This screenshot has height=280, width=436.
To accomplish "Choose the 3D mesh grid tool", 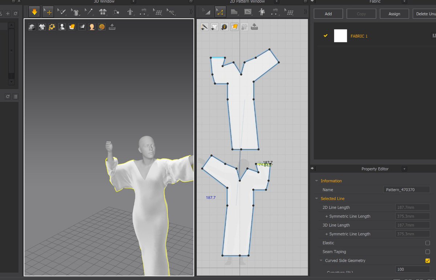I will [158, 12].
